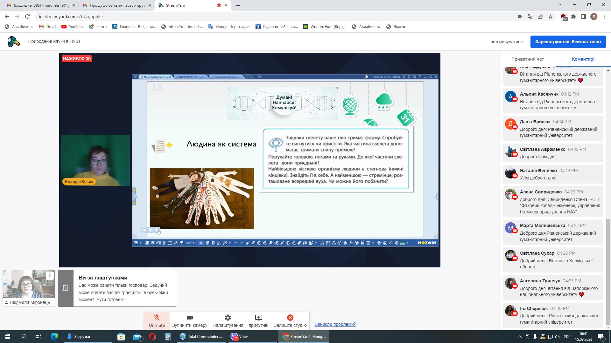Switch to Приватний чат tab

tap(527, 59)
